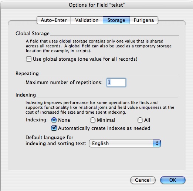Click the Repeating section heading

tap(27, 73)
